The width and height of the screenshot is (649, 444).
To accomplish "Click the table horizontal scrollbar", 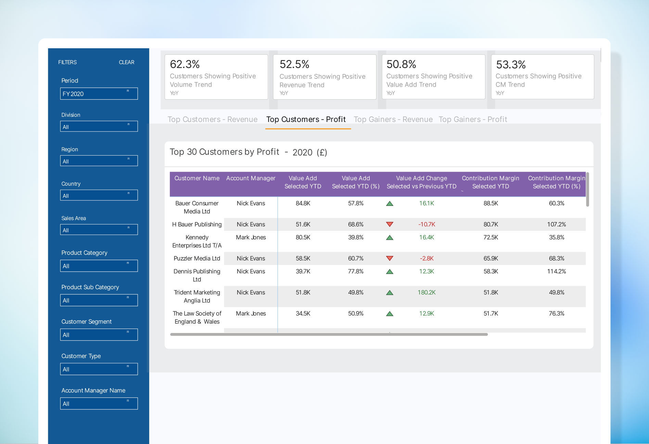I will [329, 334].
